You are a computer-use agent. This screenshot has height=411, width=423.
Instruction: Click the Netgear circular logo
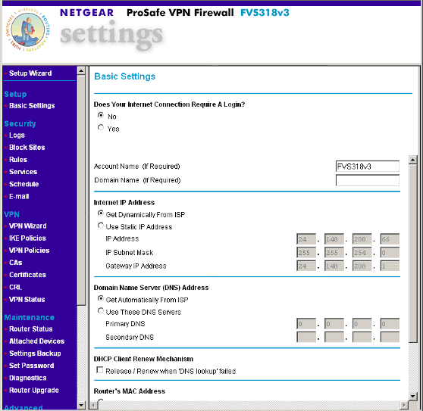pos(27,30)
